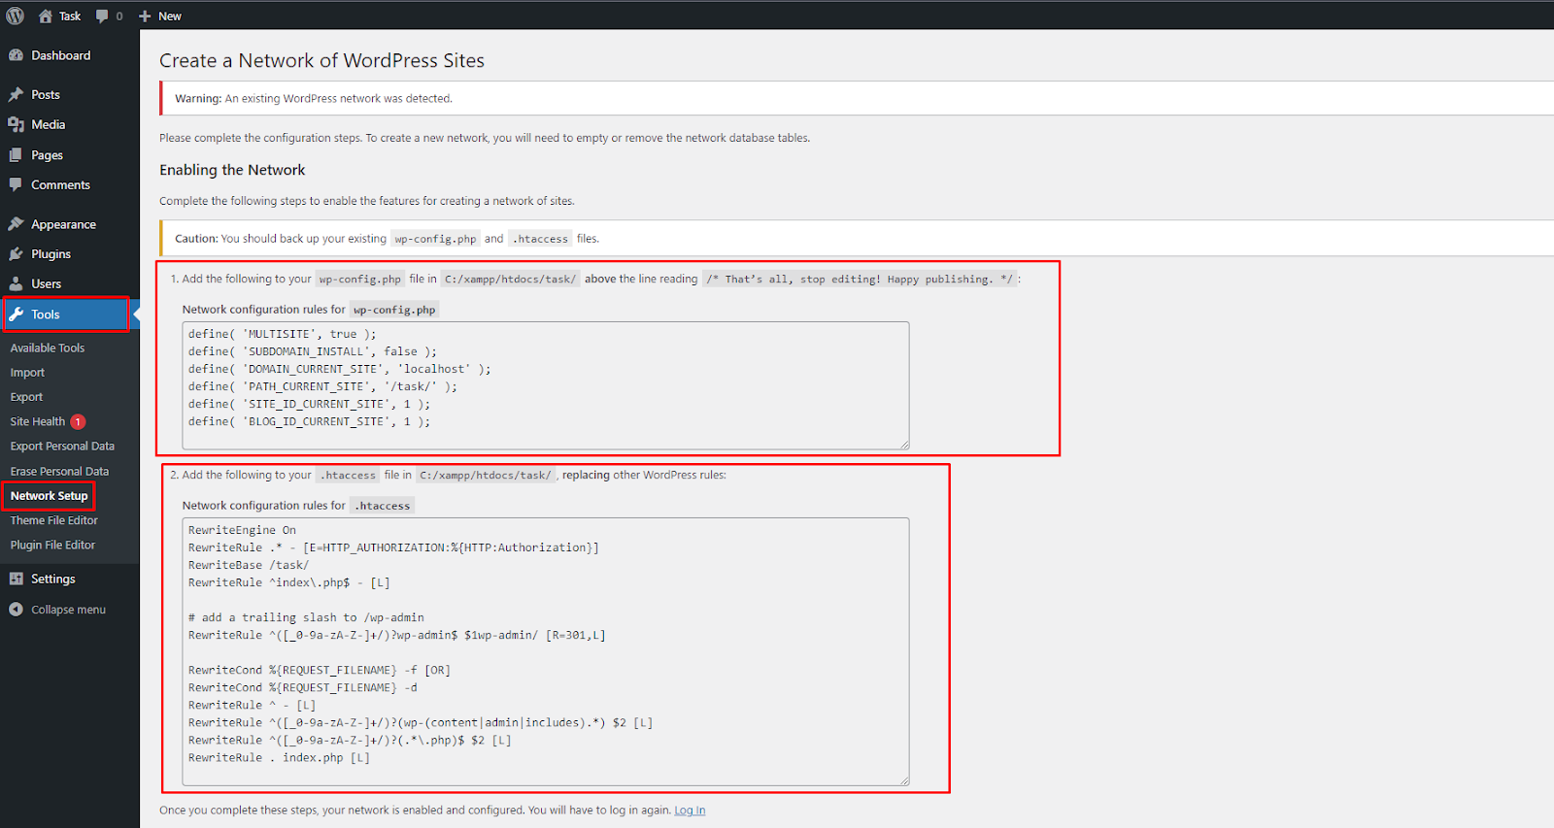Click New in the admin bar

[x=170, y=17]
